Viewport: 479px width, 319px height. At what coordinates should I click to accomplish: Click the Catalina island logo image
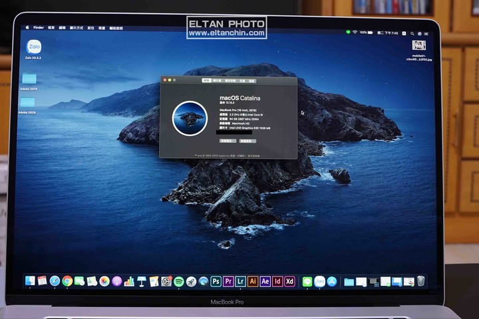tap(190, 118)
